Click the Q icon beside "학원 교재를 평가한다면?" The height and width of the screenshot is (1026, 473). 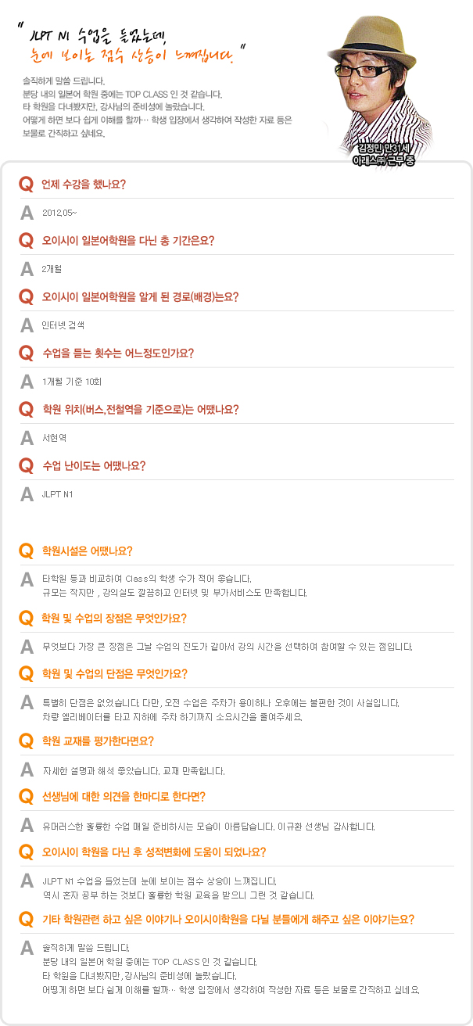pyautogui.click(x=27, y=741)
